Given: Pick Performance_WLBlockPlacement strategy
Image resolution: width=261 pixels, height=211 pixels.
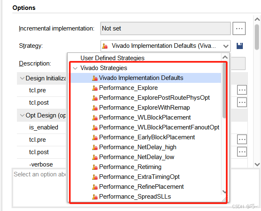Looking at the screenshot, I should tap(145, 117).
